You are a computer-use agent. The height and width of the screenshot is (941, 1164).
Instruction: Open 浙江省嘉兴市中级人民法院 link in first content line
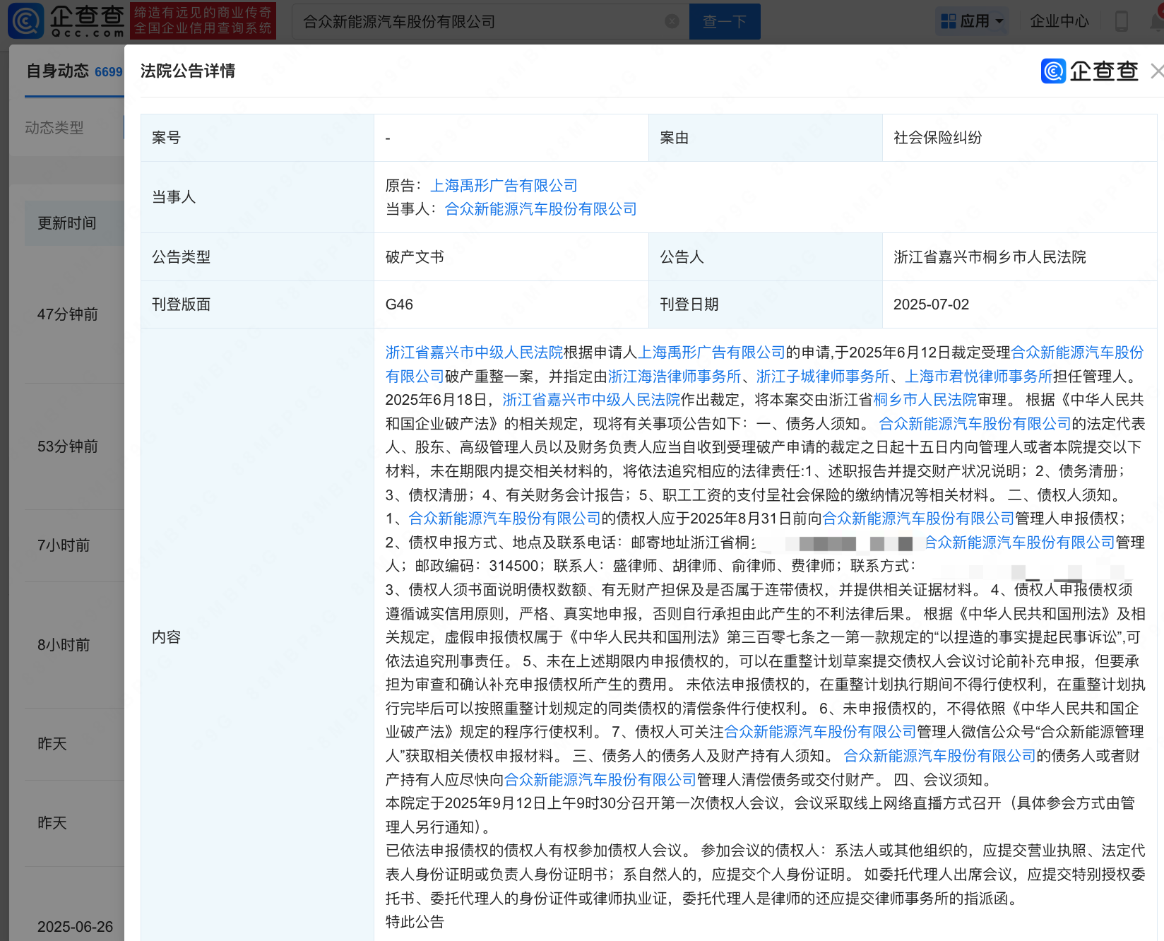click(x=474, y=353)
